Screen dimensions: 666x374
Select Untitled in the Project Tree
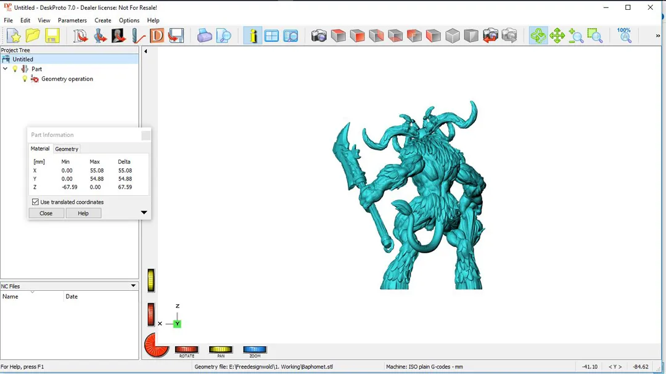coord(23,59)
